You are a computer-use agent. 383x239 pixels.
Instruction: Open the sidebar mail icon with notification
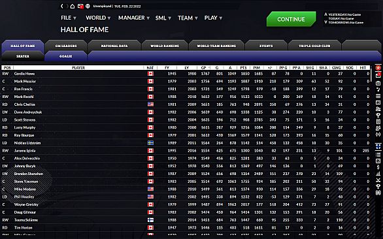tap(378, 75)
